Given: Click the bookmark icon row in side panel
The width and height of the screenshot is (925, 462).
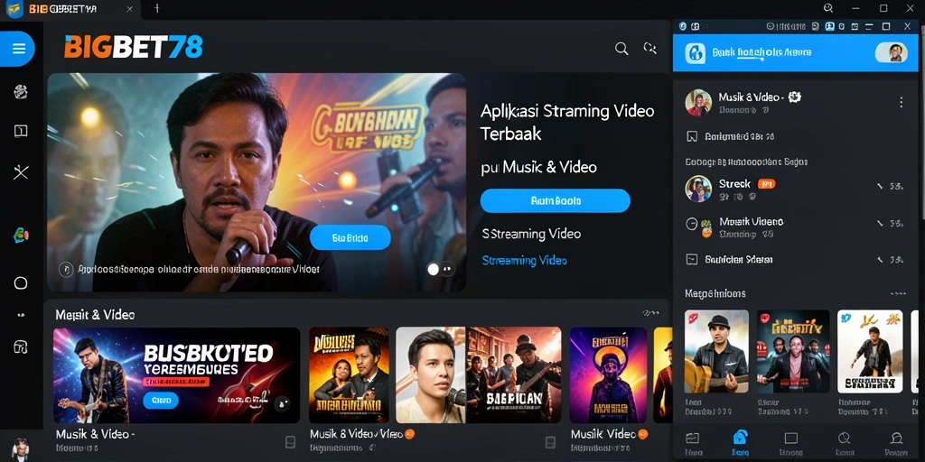Looking at the screenshot, I should pos(795,137).
